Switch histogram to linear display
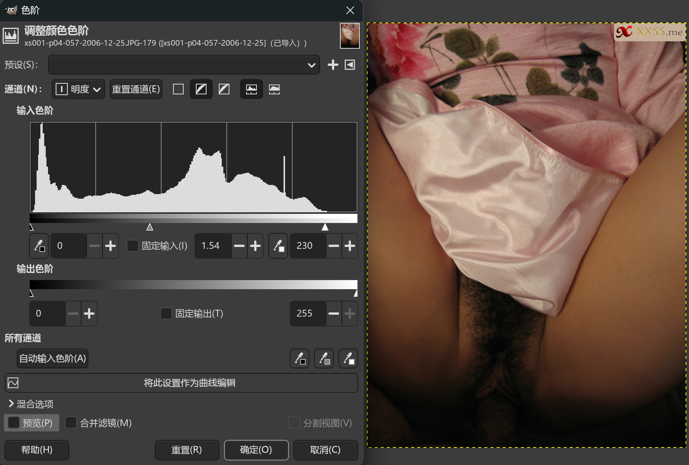689x465 pixels. (251, 89)
